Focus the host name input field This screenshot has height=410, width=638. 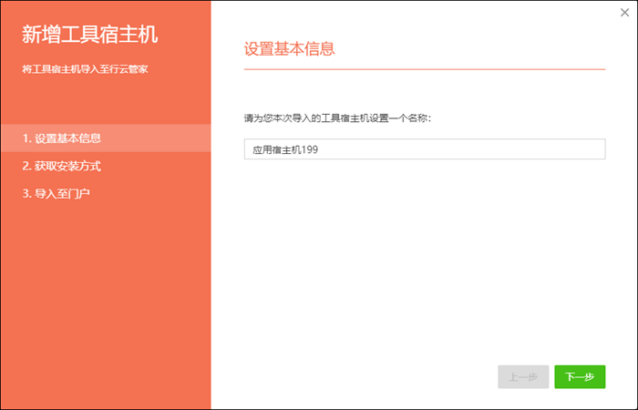[x=424, y=149]
